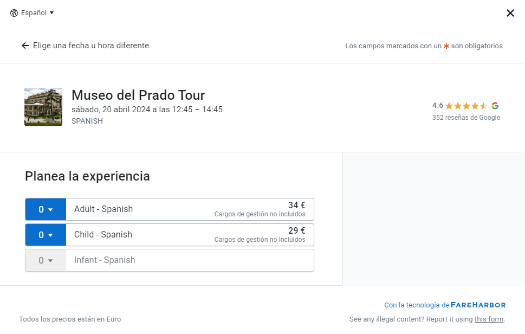Go back to choose a different date
525x334 pixels.
click(90, 46)
